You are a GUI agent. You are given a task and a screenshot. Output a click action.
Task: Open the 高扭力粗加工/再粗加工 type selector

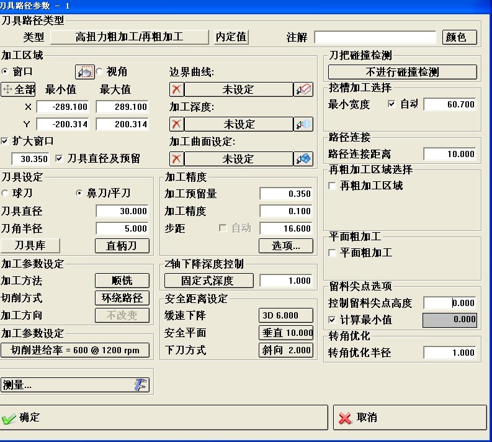click(x=129, y=37)
